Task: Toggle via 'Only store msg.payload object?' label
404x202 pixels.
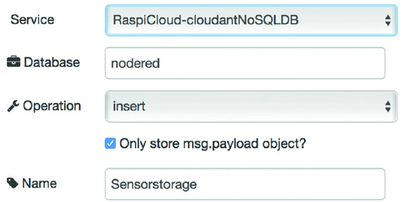Action: point(213,144)
